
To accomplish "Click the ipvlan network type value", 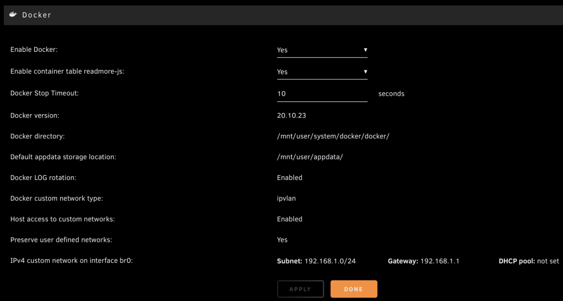I will click(x=287, y=199).
